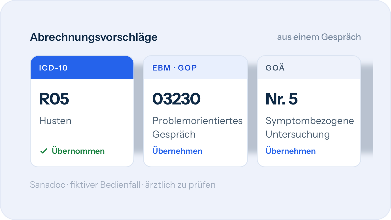Accept the Nr. 5 suggestion via Übernehmen
Image resolution: width=391 pixels, height=220 pixels.
[291, 151]
